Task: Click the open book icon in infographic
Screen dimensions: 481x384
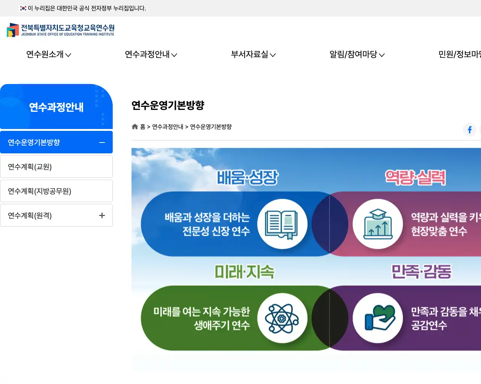Action: click(x=282, y=224)
